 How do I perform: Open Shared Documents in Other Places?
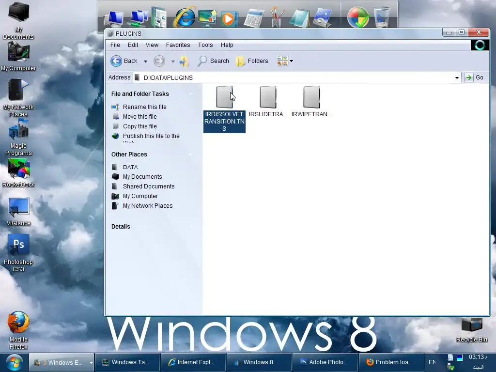click(149, 186)
